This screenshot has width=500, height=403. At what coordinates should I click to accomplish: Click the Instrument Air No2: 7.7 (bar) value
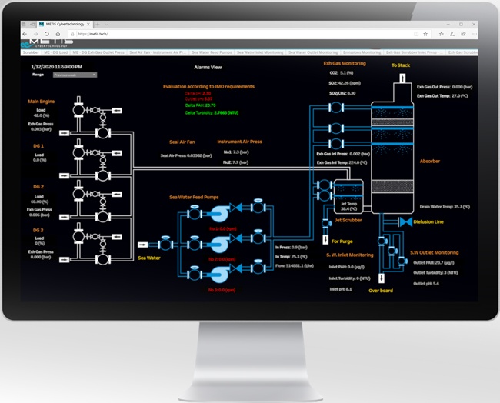pos(235,162)
